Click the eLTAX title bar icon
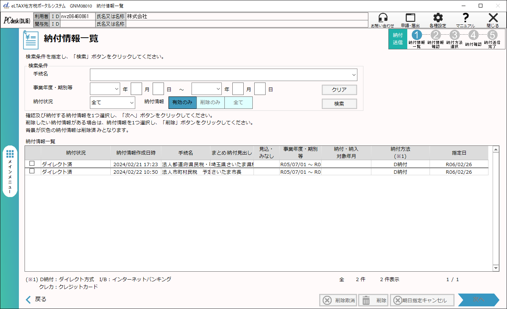 6,6
